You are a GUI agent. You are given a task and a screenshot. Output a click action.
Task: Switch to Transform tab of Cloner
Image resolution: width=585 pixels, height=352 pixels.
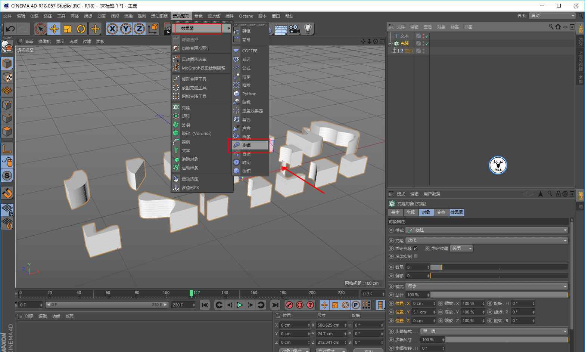(x=441, y=212)
